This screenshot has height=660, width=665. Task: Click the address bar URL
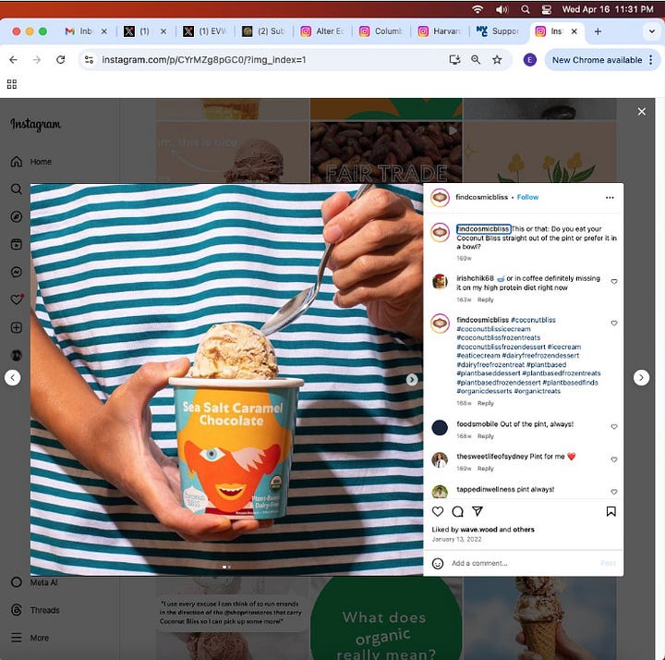coord(203,60)
